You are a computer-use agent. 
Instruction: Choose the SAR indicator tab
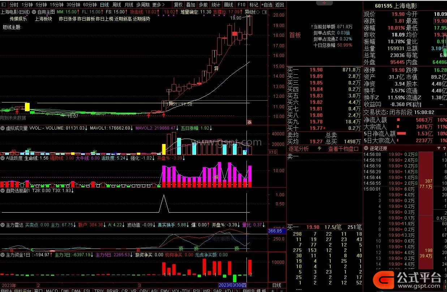coord(217,290)
